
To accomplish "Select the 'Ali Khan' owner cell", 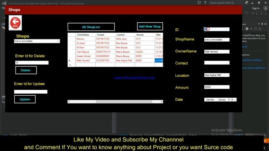I will [85, 47].
